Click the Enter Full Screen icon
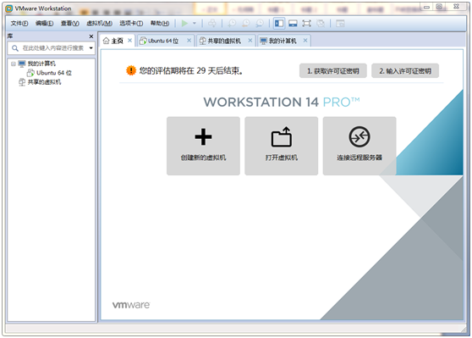472x338 pixels. 306,23
